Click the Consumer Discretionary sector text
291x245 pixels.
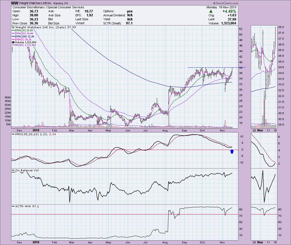click(x=29, y=7)
